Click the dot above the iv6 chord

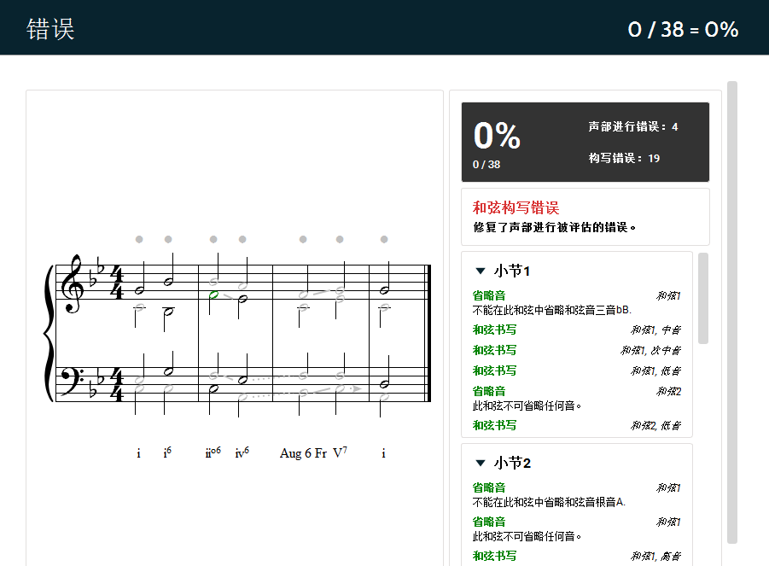242,239
